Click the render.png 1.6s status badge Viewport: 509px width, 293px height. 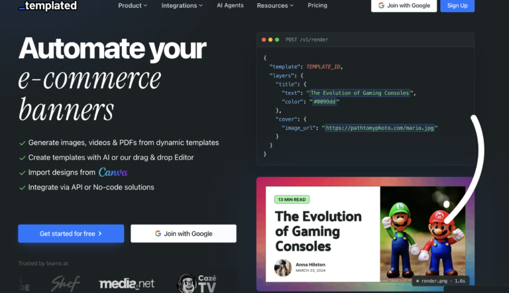click(x=441, y=281)
